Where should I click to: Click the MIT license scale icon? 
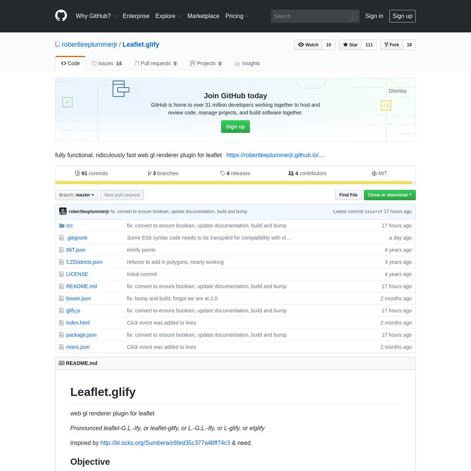(374, 173)
